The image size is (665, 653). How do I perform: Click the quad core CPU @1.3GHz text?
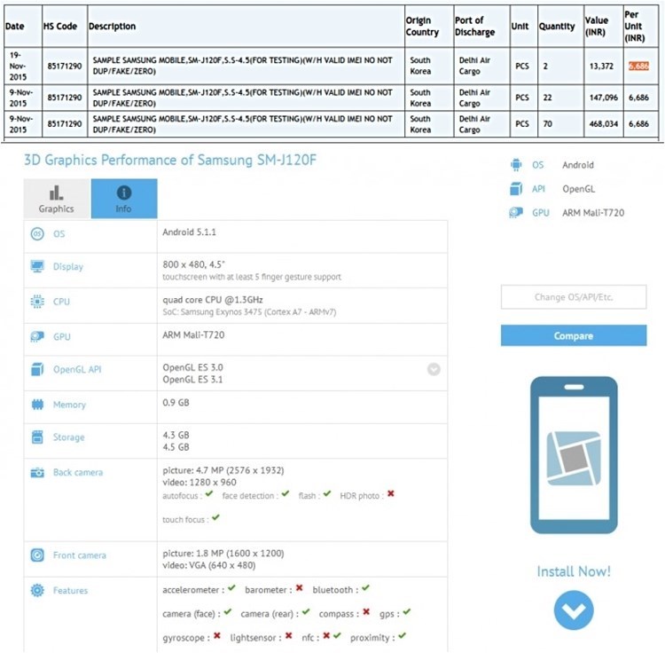pos(213,300)
